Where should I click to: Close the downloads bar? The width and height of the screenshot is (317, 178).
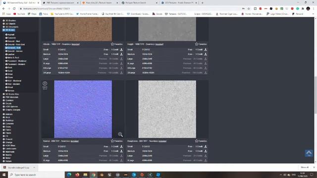(314, 167)
